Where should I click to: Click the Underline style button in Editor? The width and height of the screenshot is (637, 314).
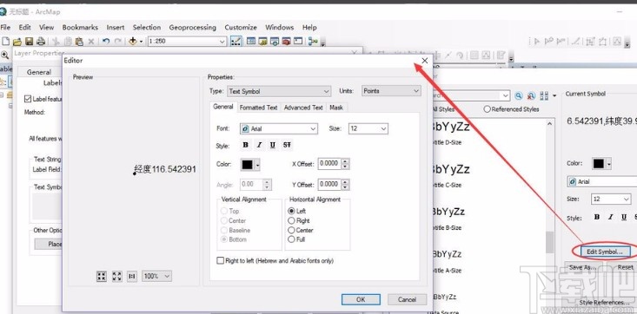click(x=273, y=145)
